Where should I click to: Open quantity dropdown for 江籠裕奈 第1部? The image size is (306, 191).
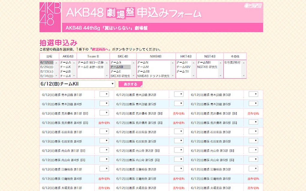point(104,169)
